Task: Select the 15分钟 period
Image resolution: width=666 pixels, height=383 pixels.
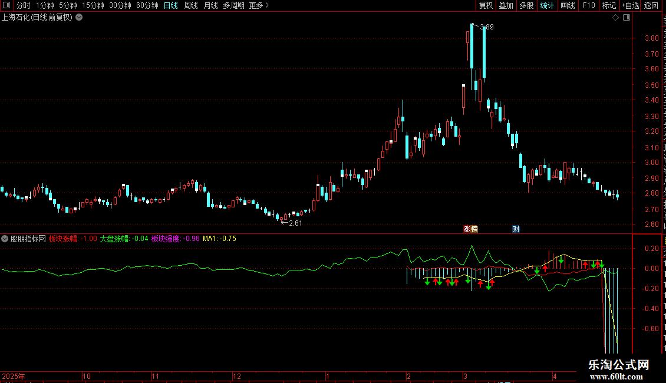Action: click(x=93, y=5)
